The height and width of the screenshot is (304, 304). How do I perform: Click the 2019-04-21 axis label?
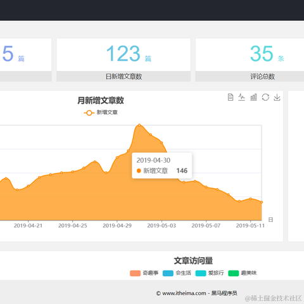(28, 225)
